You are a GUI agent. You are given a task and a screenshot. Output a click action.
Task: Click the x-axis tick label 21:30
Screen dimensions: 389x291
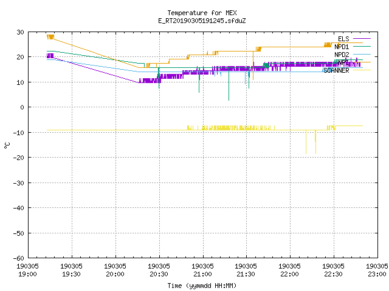point(246,274)
